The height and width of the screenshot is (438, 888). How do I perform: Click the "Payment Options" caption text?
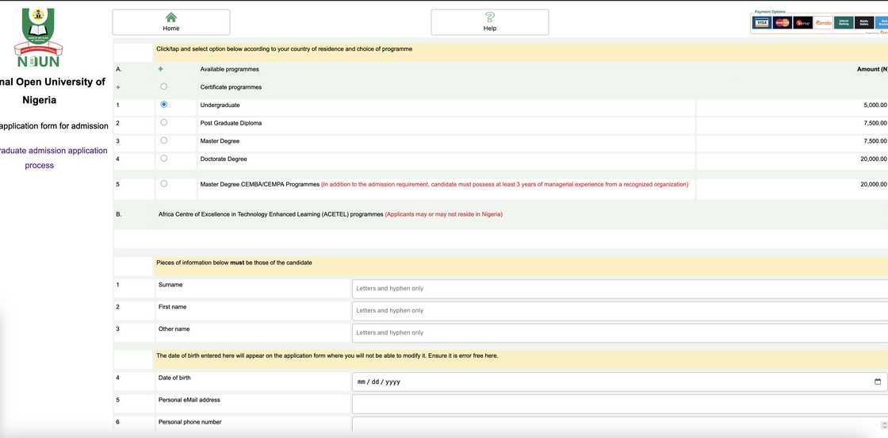coord(770,12)
